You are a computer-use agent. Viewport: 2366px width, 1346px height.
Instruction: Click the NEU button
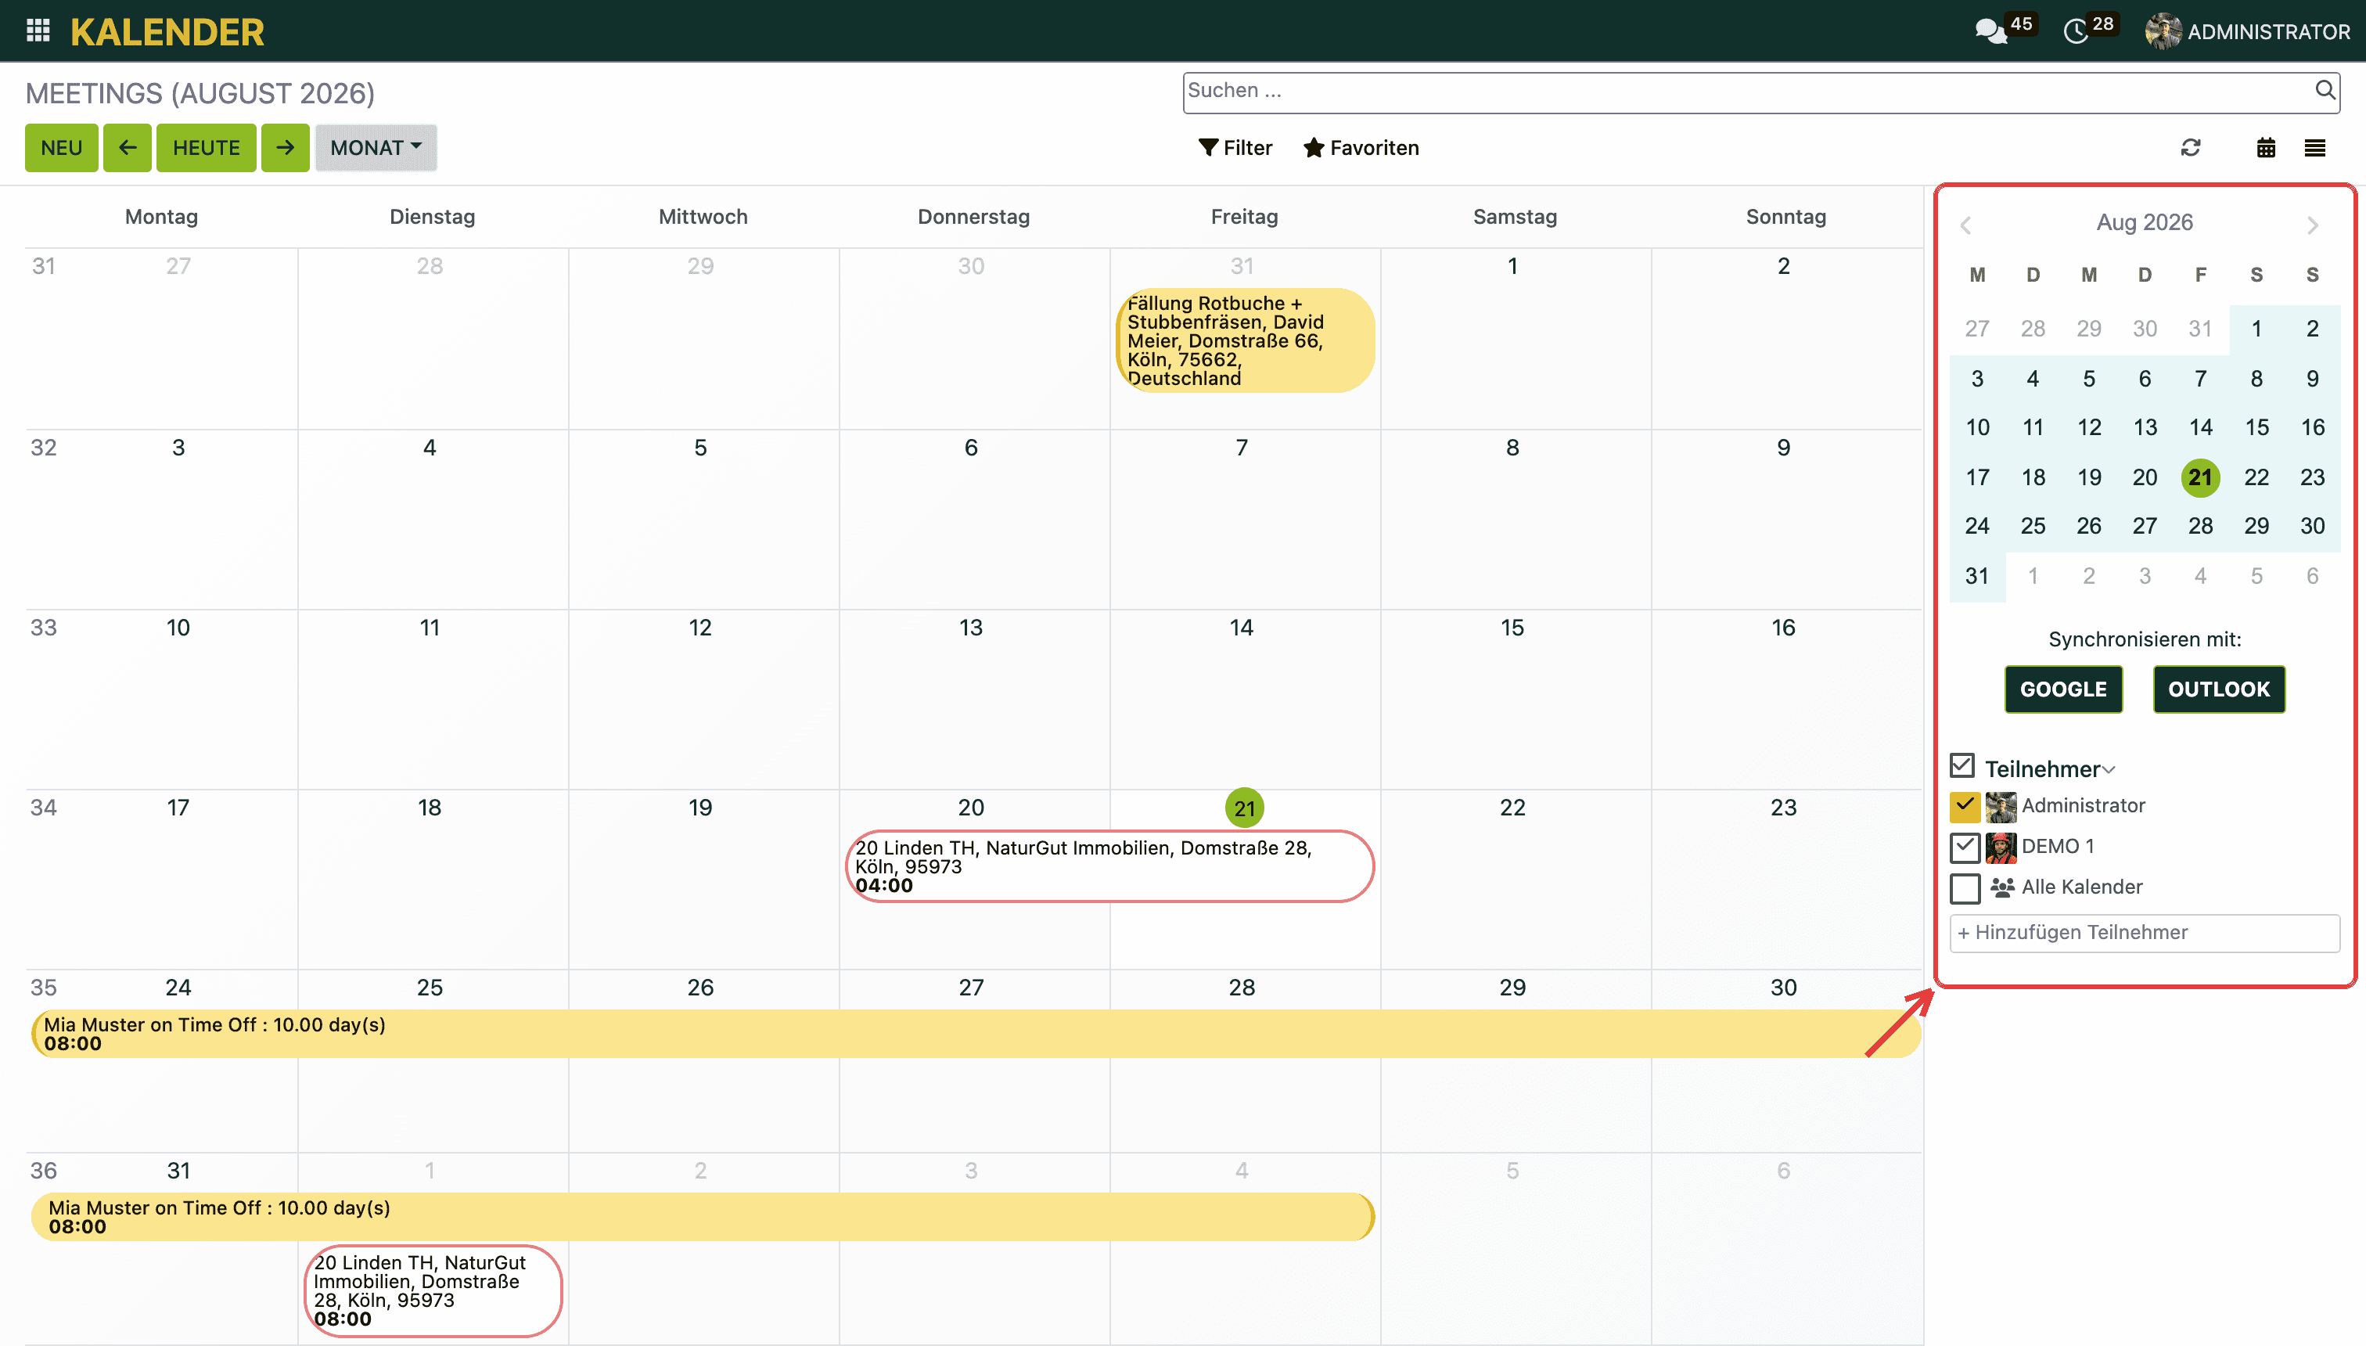[x=61, y=148]
